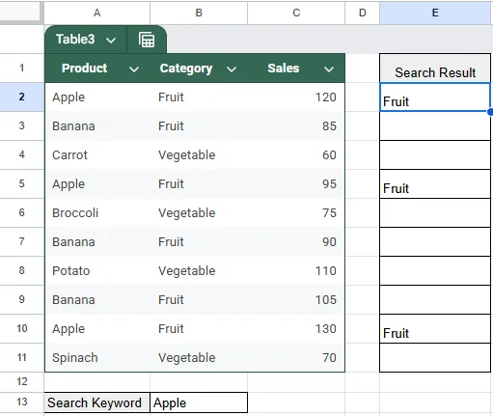Select row 13 header
Viewport: 493px width, 416px height.
click(21, 402)
